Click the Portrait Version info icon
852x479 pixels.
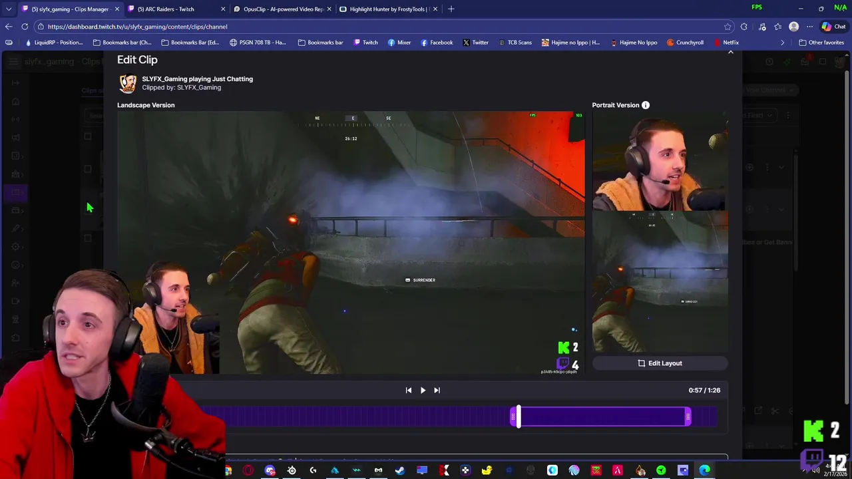point(646,105)
